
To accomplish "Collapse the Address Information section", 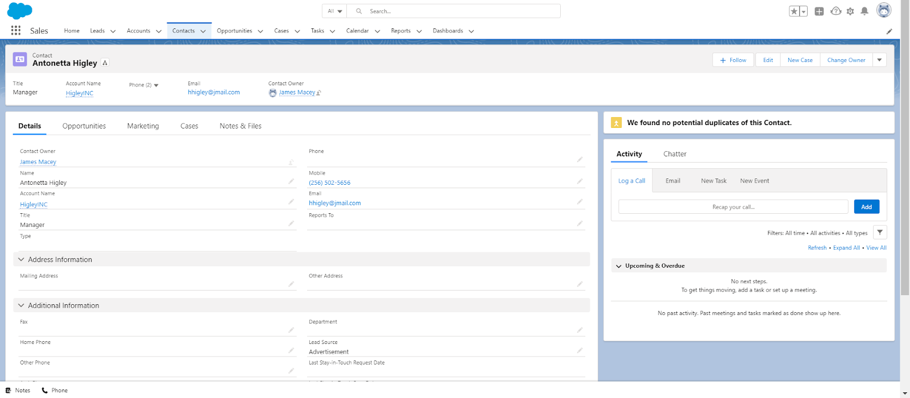I will [x=22, y=259].
